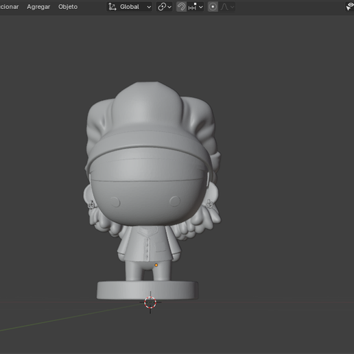
Task: Click the transform orientation axes icon
Action: click(x=113, y=7)
